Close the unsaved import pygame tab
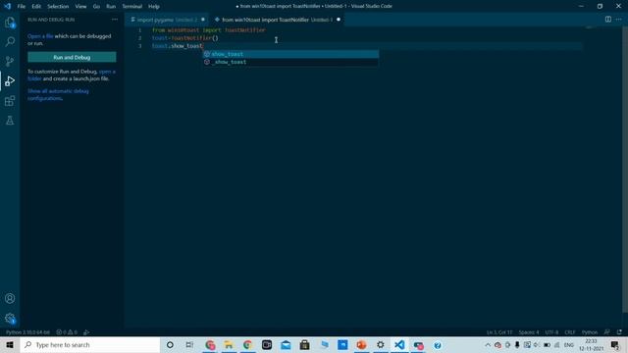 203,20
